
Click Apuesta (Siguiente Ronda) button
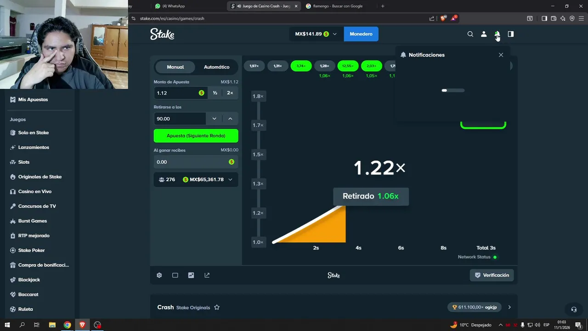point(196,136)
